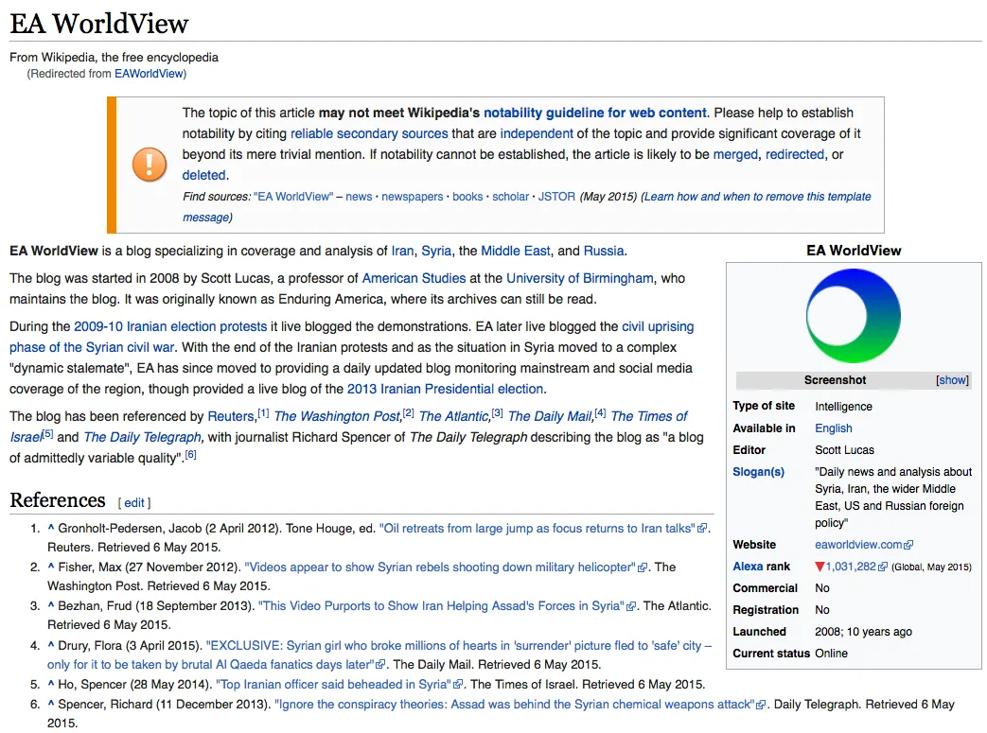Open the Slogan(s) infobox label link
Image resolution: width=987 pixels, height=733 pixels.
coord(759,471)
